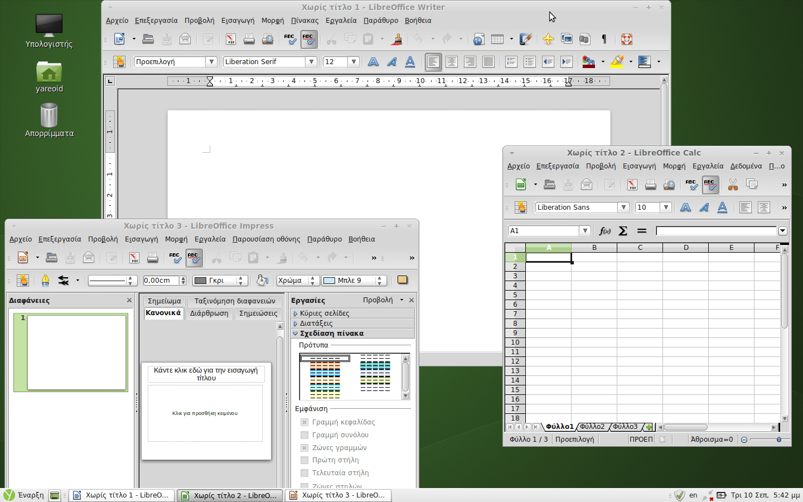Viewport: 803px width, 502px height.
Task: Select slide 1 thumbnail in Διαφάνειες panel
Action: (x=76, y=352)
